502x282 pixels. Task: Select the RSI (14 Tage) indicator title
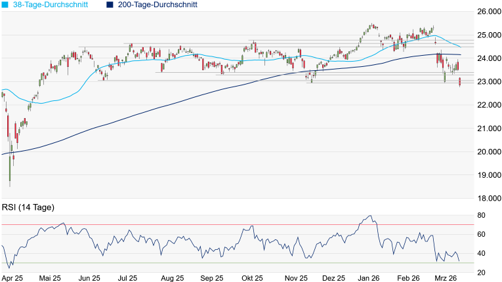28,207
